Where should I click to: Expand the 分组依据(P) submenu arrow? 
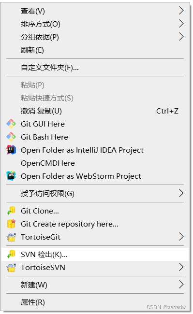[x=181, y=37]
